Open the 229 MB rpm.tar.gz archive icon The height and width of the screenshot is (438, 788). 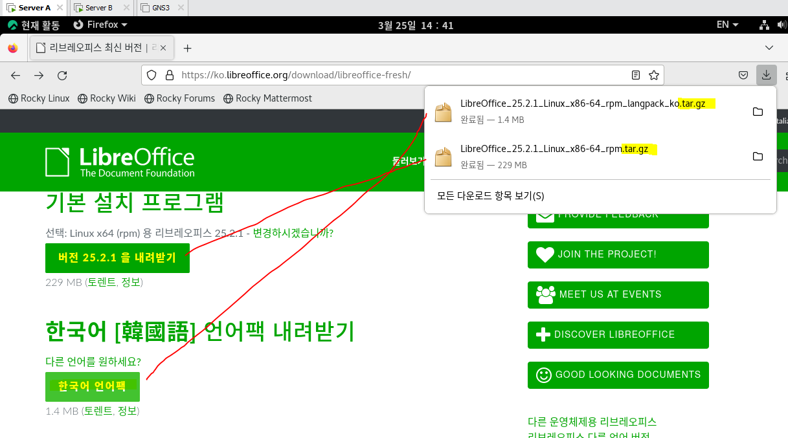click(443, 157)
